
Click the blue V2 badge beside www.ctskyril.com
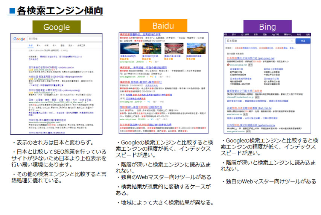[152, 119]
